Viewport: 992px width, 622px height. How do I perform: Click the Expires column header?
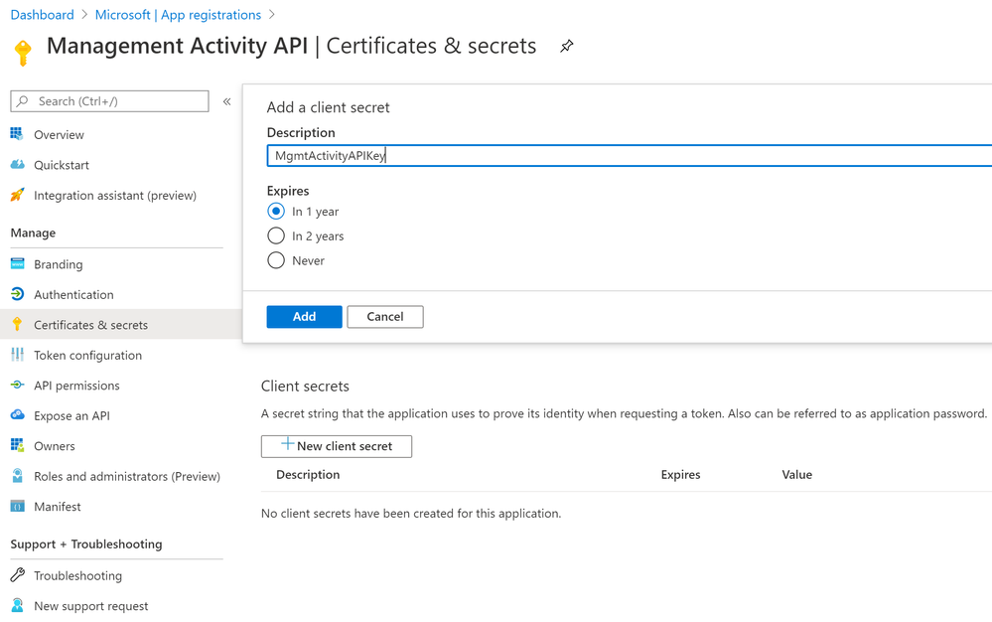681,475
